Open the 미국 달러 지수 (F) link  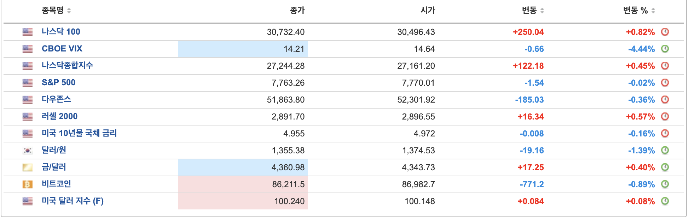[x=73, y=201]
